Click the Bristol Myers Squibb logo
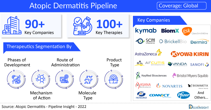Viewport: 211px width, 110px height. point(190,75)
